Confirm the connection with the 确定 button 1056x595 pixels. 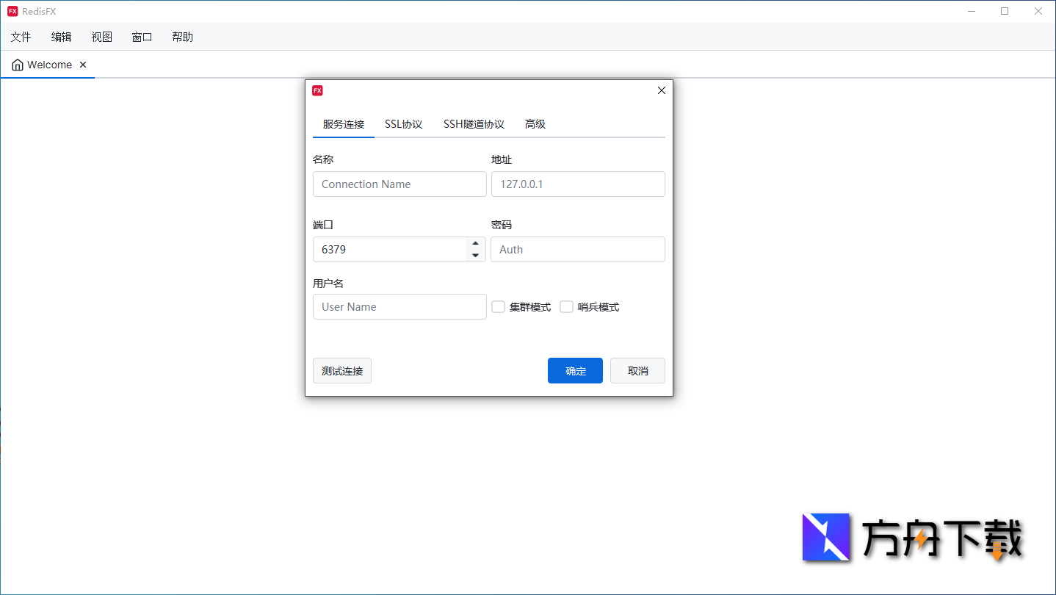pos(575,370)
